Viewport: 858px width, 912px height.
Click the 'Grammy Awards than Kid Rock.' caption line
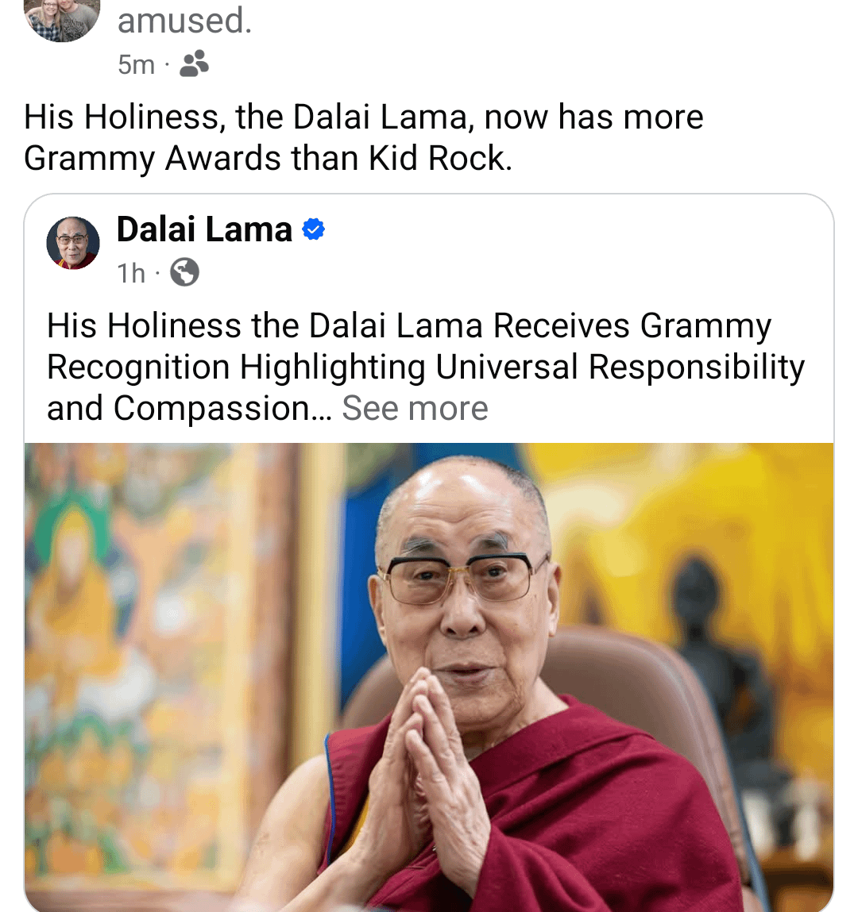coord(268,158)
